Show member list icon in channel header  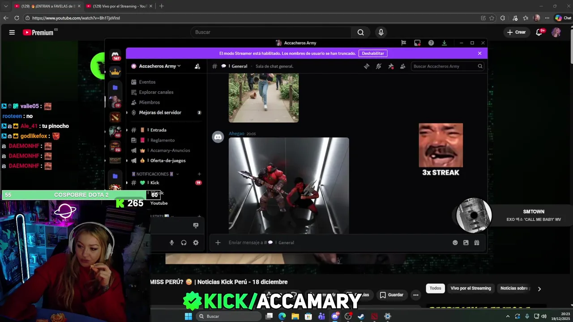tap(402, 66)
